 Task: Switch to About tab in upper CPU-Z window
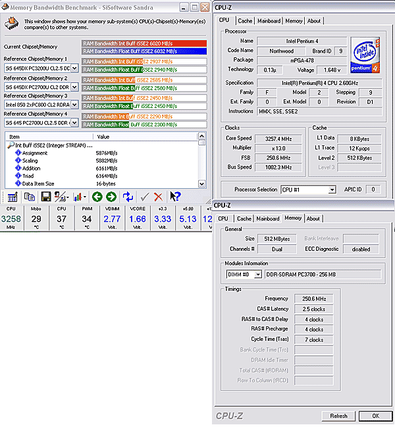(314, 21)
